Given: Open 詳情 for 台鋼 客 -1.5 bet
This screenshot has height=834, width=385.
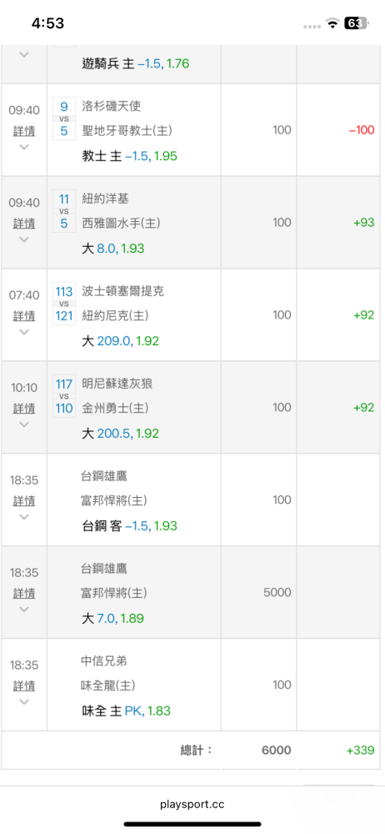Looking at the screenshot, I should tap(24, 500).
